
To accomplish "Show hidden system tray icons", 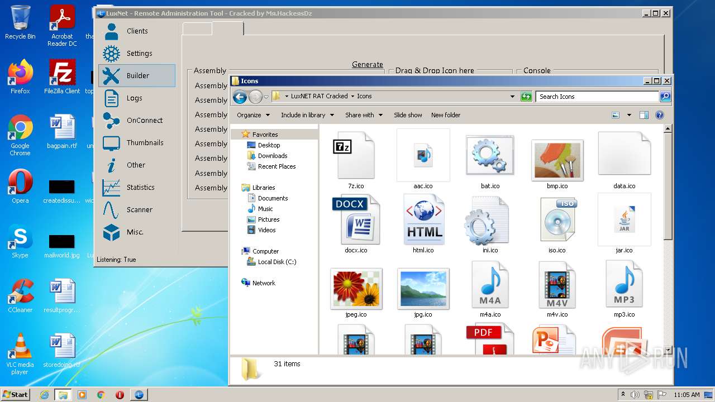I will coord(623,395).
